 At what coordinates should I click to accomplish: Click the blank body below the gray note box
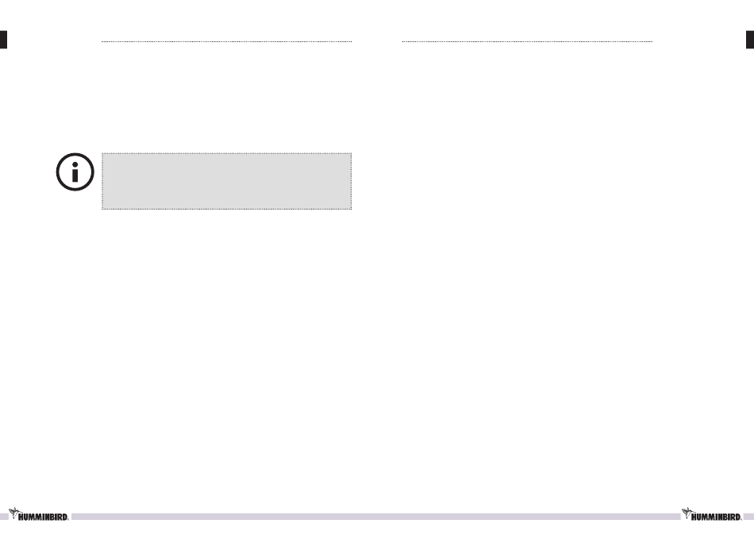pyautogui.click(x=226, y=356)
